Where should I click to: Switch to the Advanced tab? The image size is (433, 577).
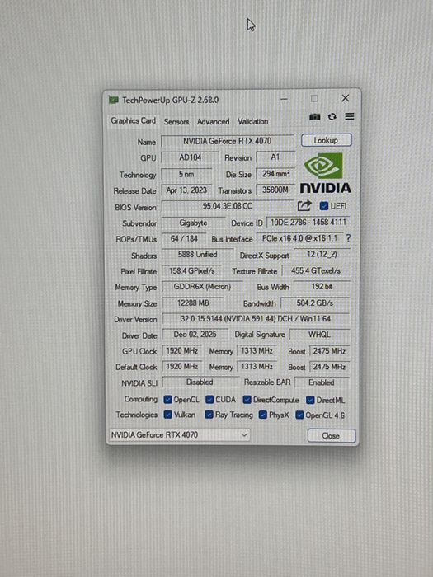click(213, 121)
